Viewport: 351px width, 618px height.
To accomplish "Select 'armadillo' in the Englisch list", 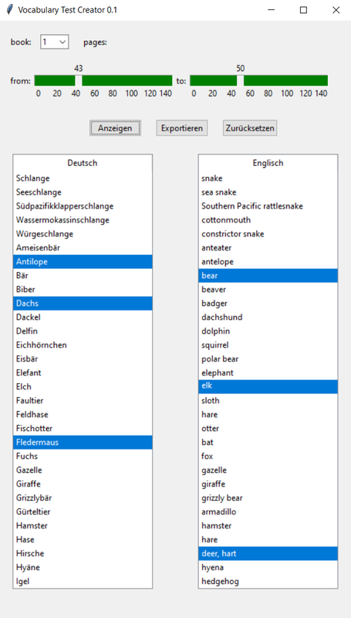I will [x=268, y=511].
